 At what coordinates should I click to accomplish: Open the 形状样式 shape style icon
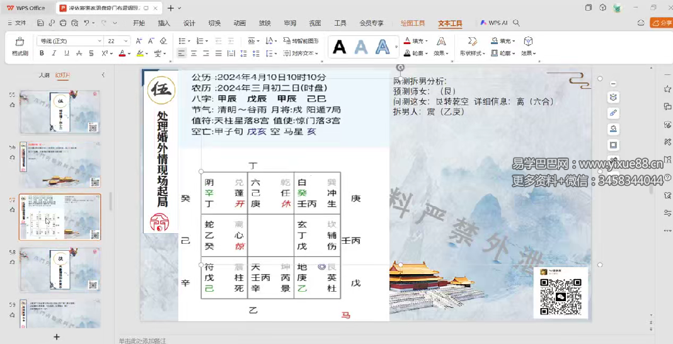click(473, 47)
